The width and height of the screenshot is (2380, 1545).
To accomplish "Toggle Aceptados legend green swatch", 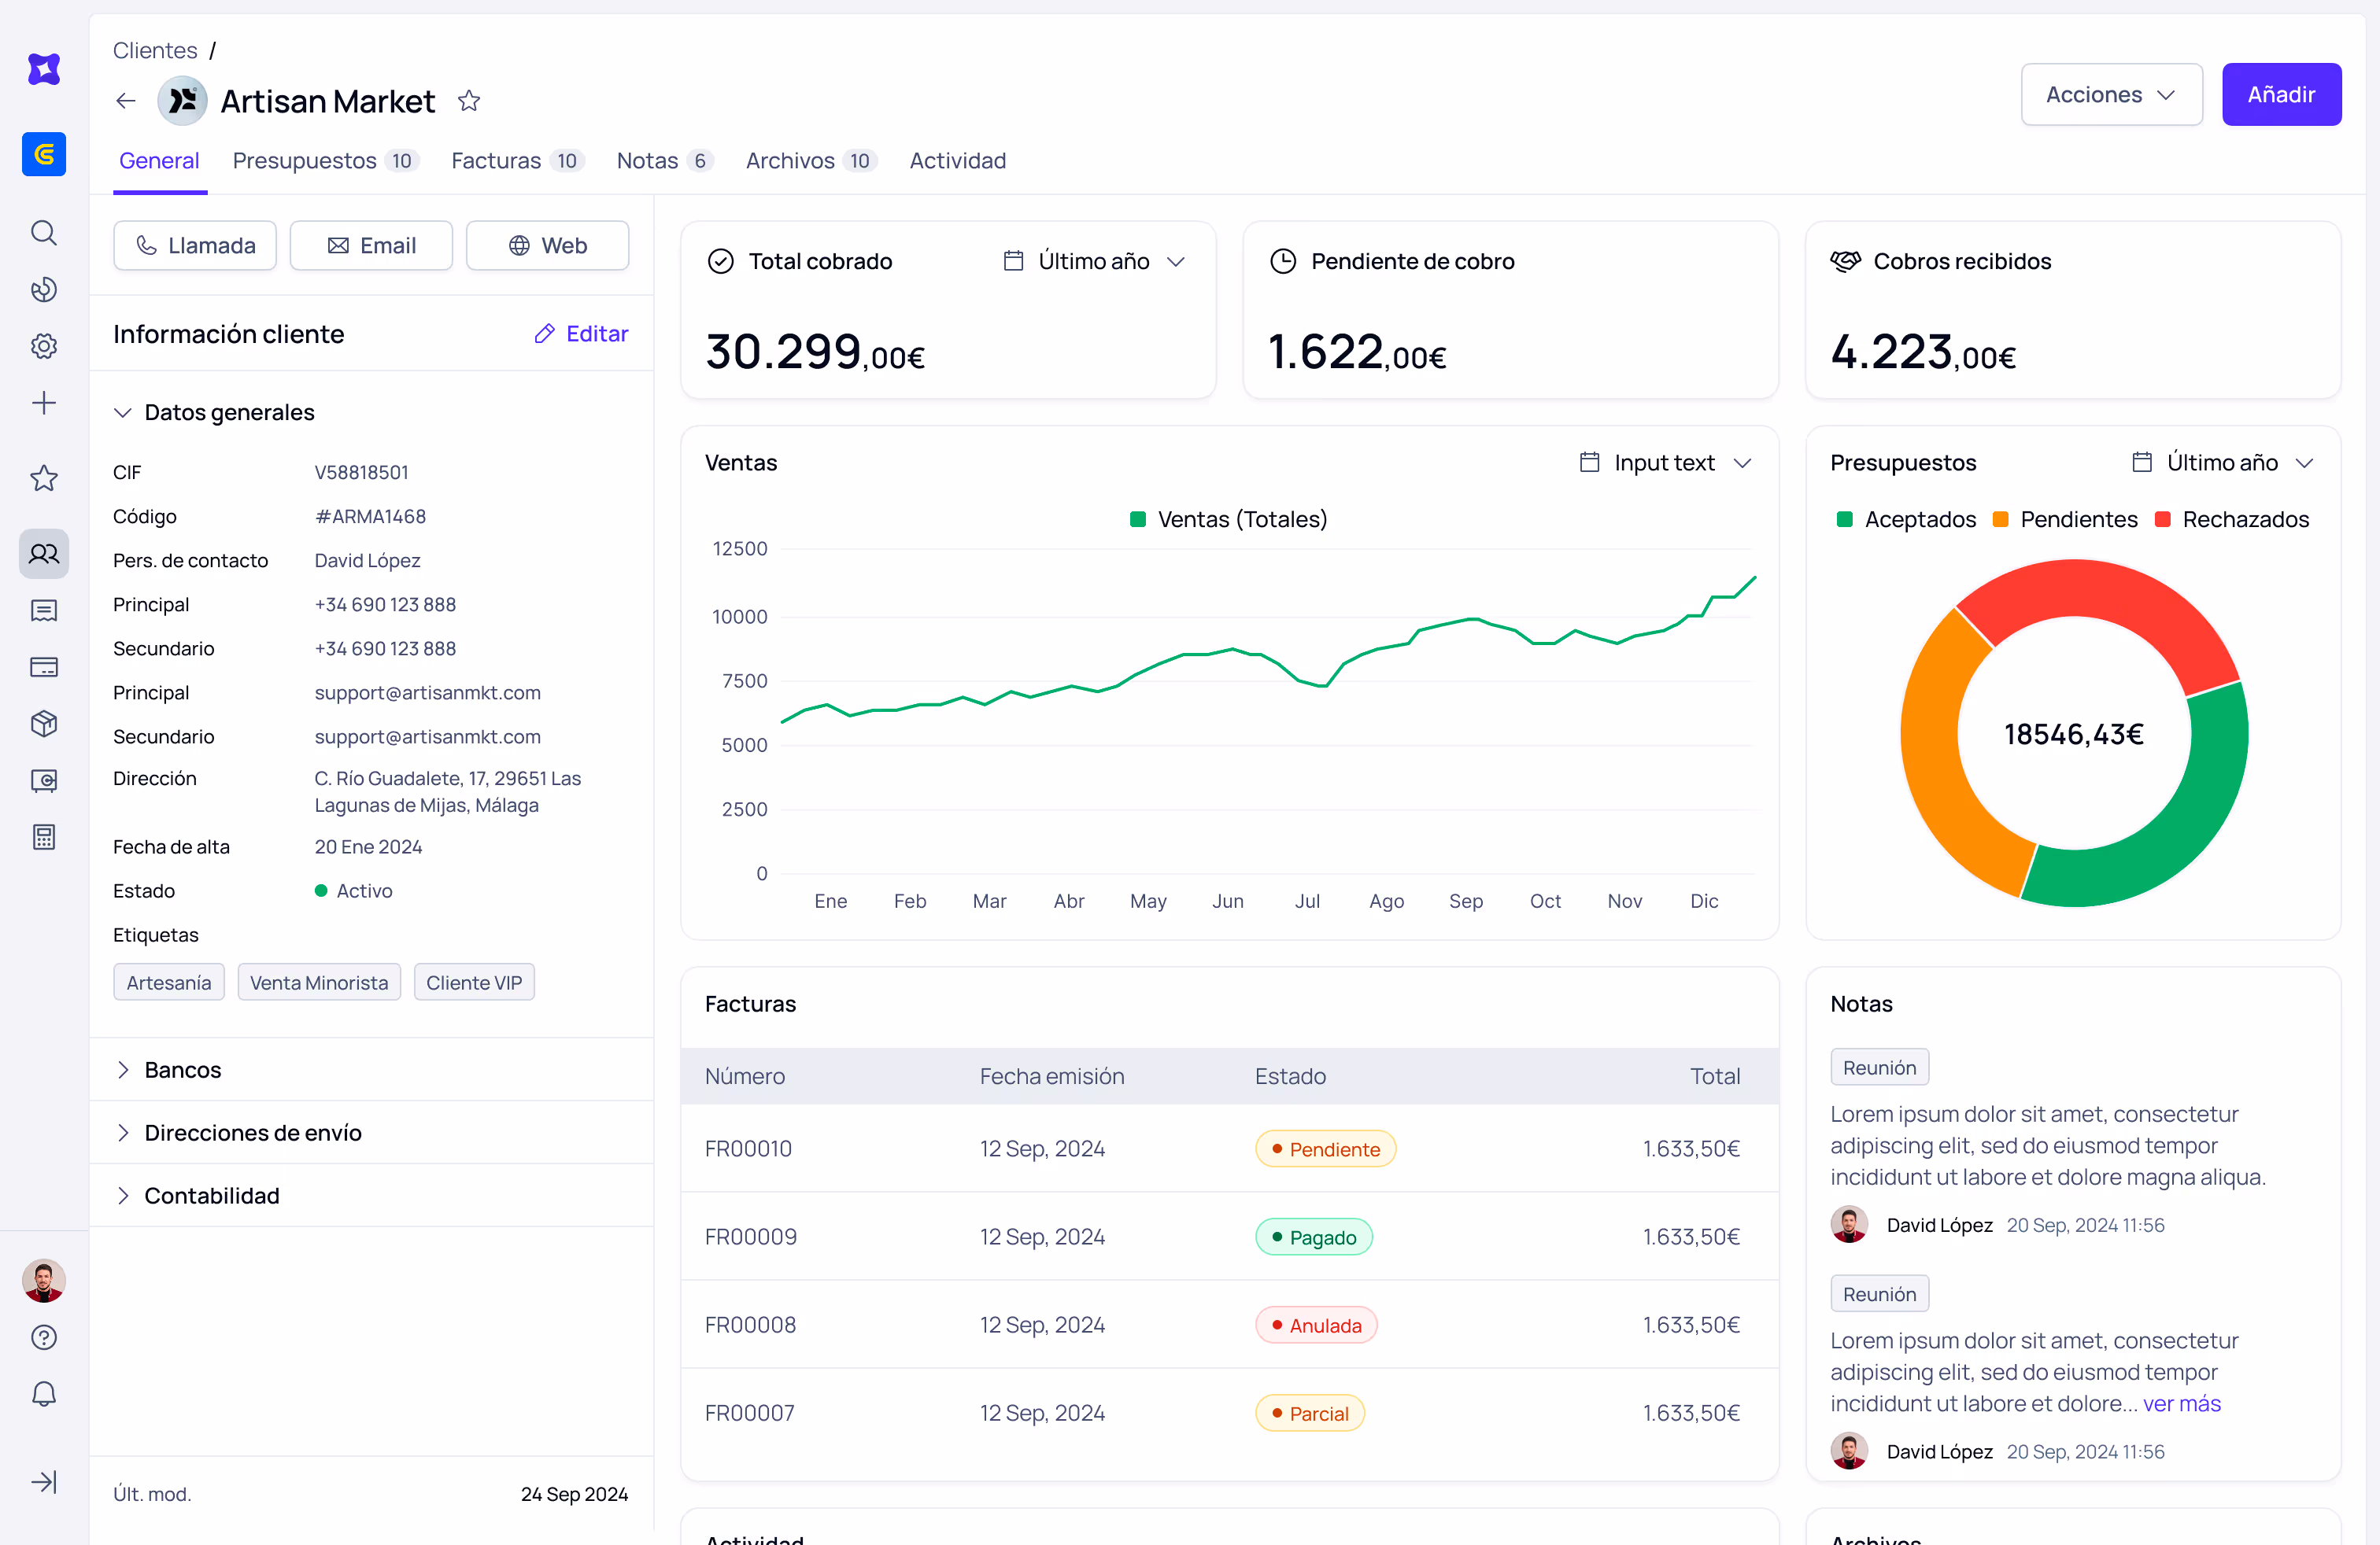I will 1845,520.
